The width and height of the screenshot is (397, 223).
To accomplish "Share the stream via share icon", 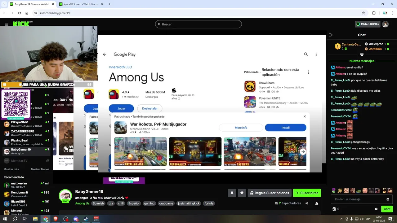I will click(307, 203).
